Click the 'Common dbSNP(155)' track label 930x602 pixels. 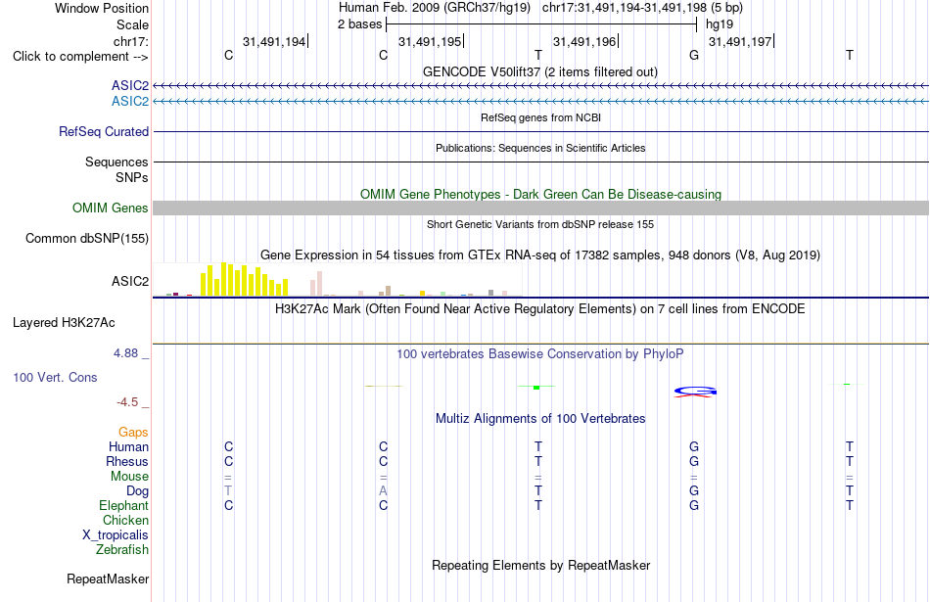point(86,239)
